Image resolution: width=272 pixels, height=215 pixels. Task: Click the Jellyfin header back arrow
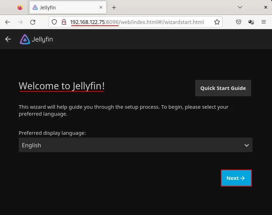pos(8,39)
